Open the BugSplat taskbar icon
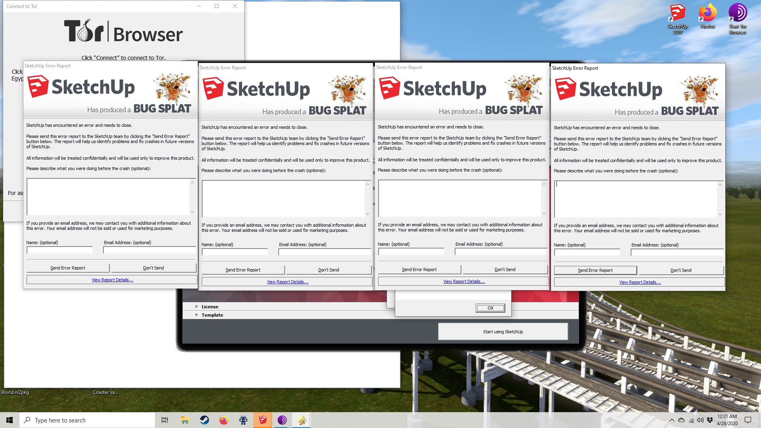Viewport: 761px width, 428px height. coord(302,420)
